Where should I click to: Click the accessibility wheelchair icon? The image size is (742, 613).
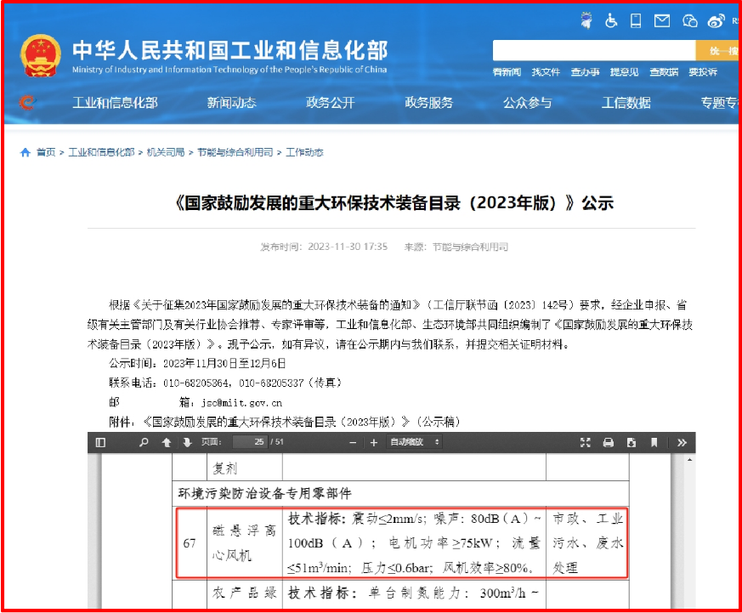[611, 20]
